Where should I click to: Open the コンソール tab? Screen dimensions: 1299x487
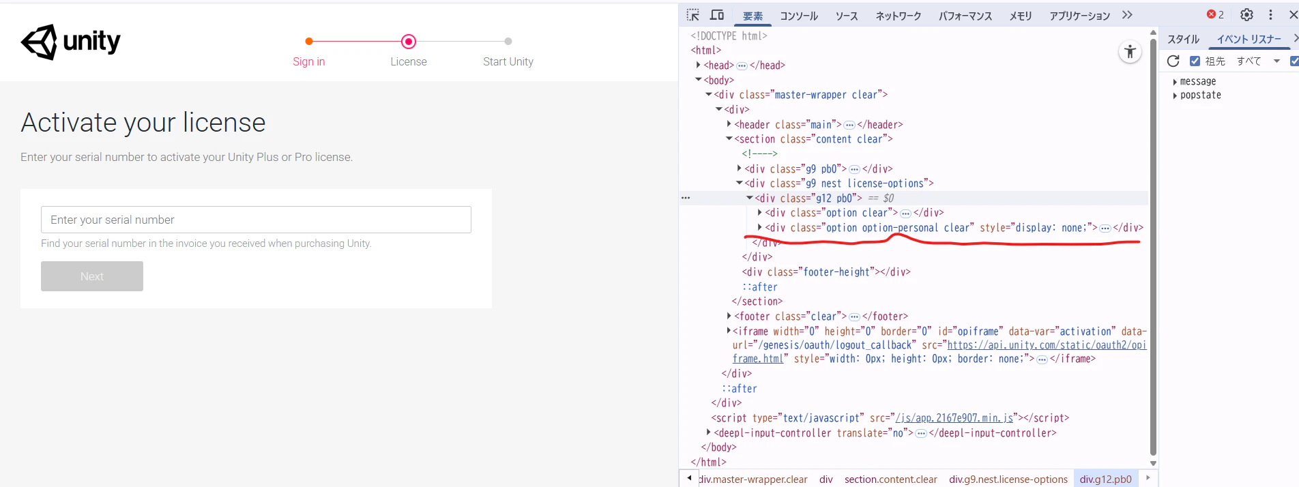click(799, 16)
